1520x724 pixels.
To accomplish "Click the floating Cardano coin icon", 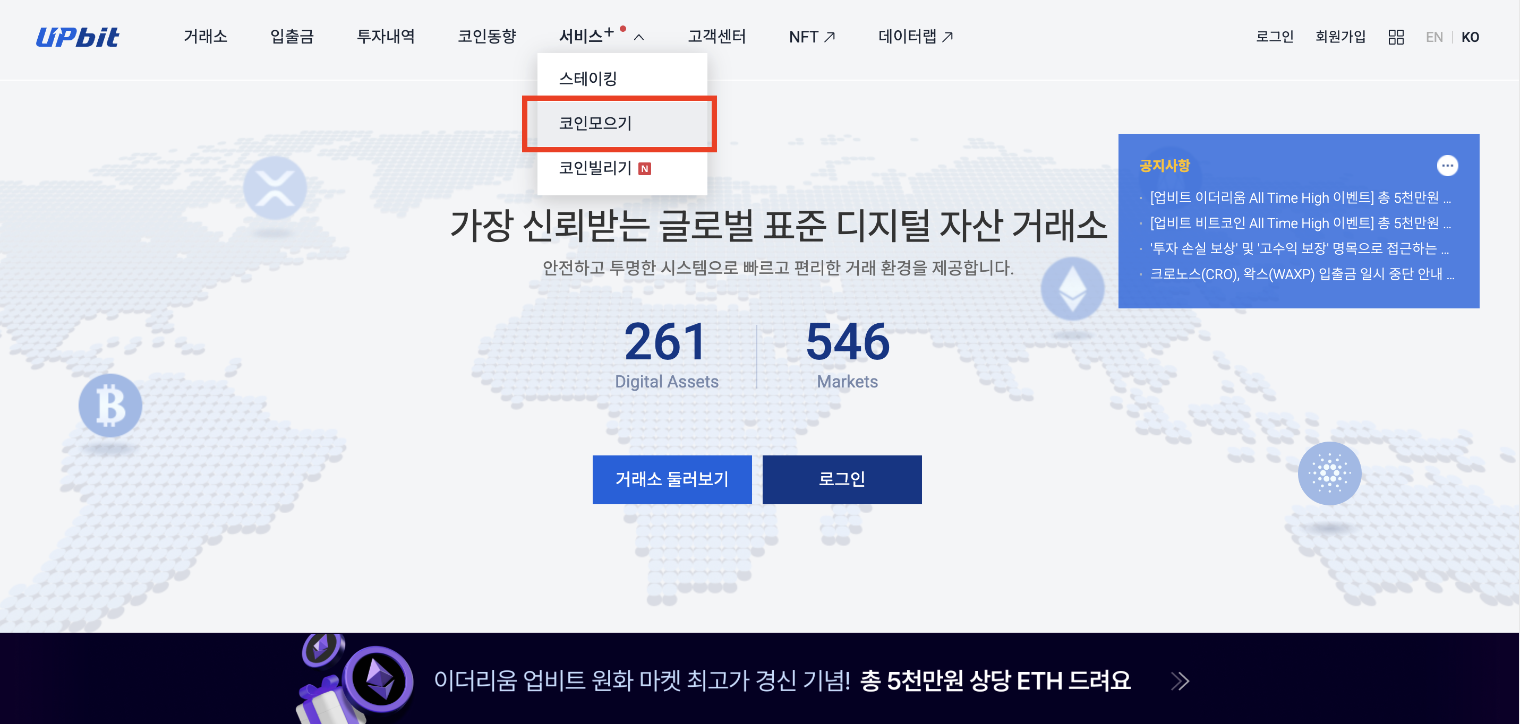I will point(1329,473).
